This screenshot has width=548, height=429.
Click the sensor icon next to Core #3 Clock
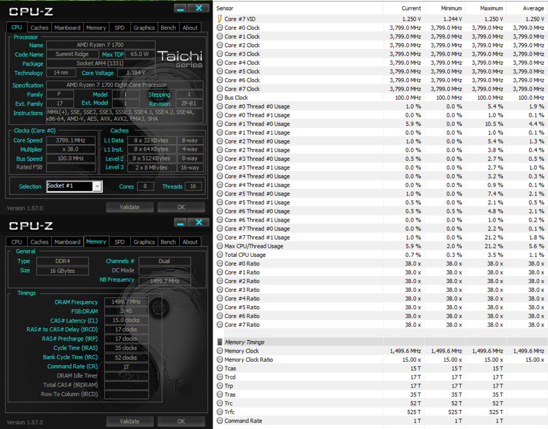[220, 54]
